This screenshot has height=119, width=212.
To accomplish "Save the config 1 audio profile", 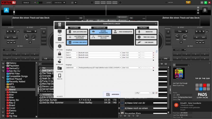I will point(153,93).
